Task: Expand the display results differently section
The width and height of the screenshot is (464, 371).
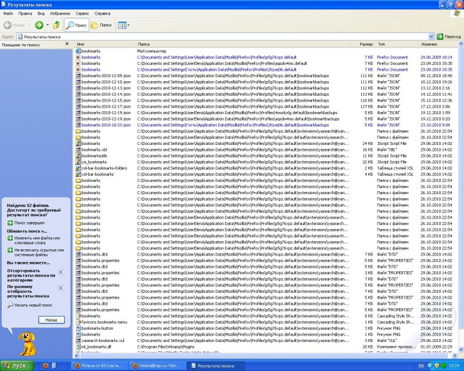Action: tap(60, 288)
